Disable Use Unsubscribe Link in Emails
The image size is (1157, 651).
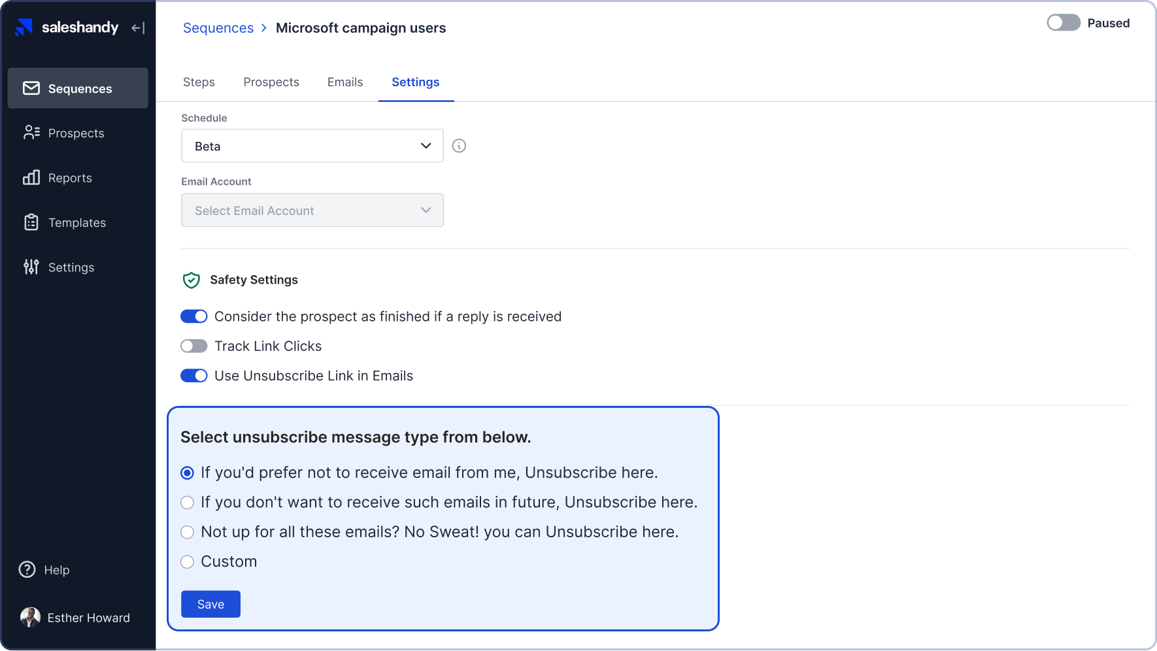(193, 375)
